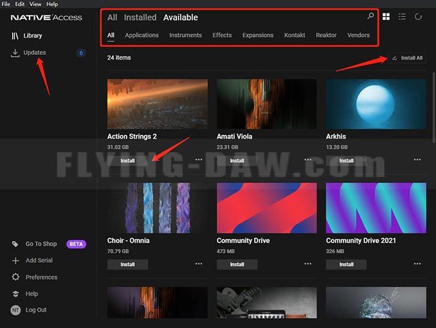
Task: Open Help in the sidebar
Action: pyautogui.click(x=32, y=294)
